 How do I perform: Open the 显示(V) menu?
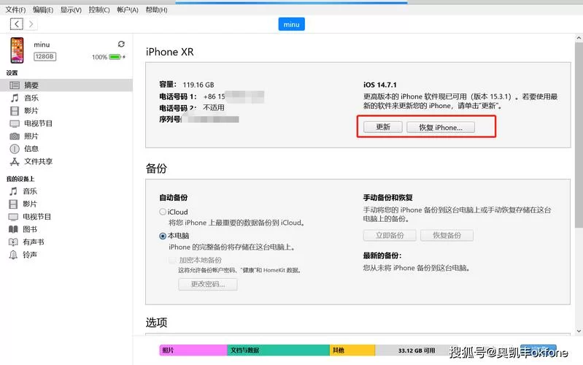point(71,9)
